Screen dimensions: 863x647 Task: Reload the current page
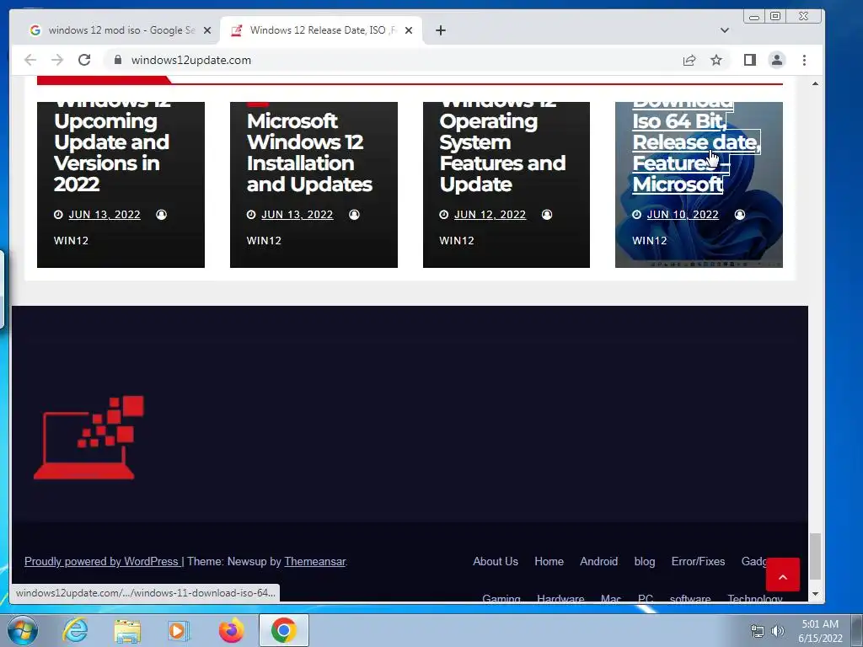(x=84, y=60)
